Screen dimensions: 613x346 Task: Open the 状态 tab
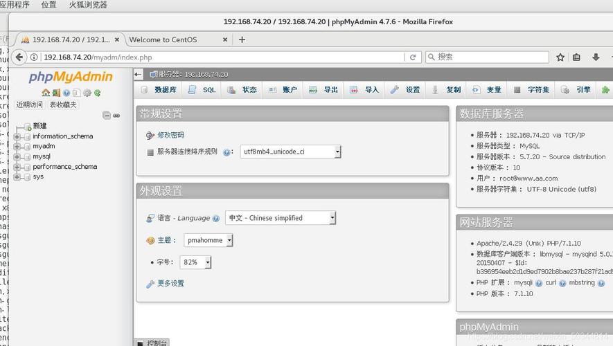click(x=242, y=90)
